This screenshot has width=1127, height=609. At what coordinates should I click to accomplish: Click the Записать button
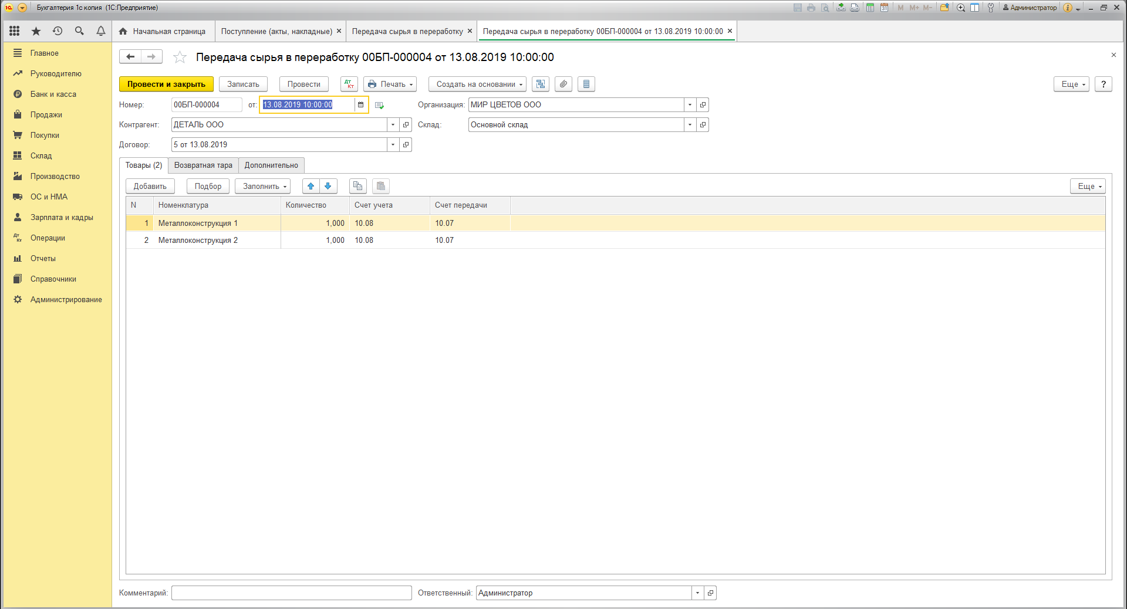coord(243,84)
